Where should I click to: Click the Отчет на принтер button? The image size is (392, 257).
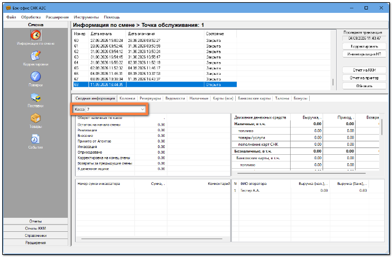coord(364,78)
